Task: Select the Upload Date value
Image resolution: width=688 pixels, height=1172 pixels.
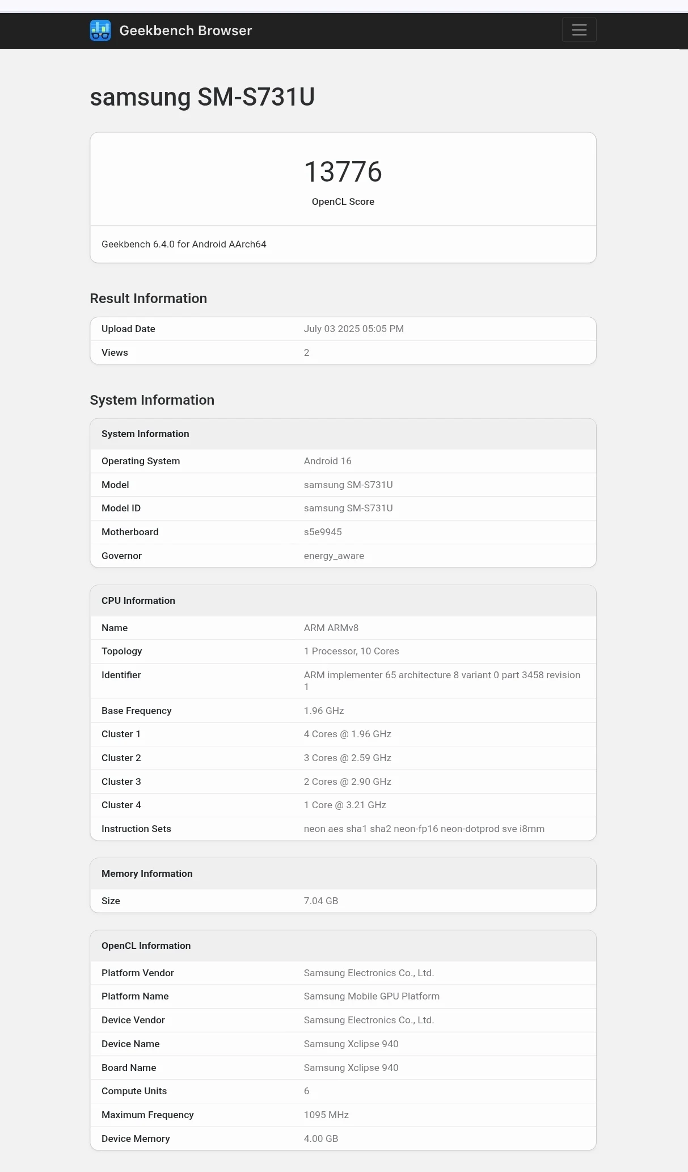Action: (353, 329)
